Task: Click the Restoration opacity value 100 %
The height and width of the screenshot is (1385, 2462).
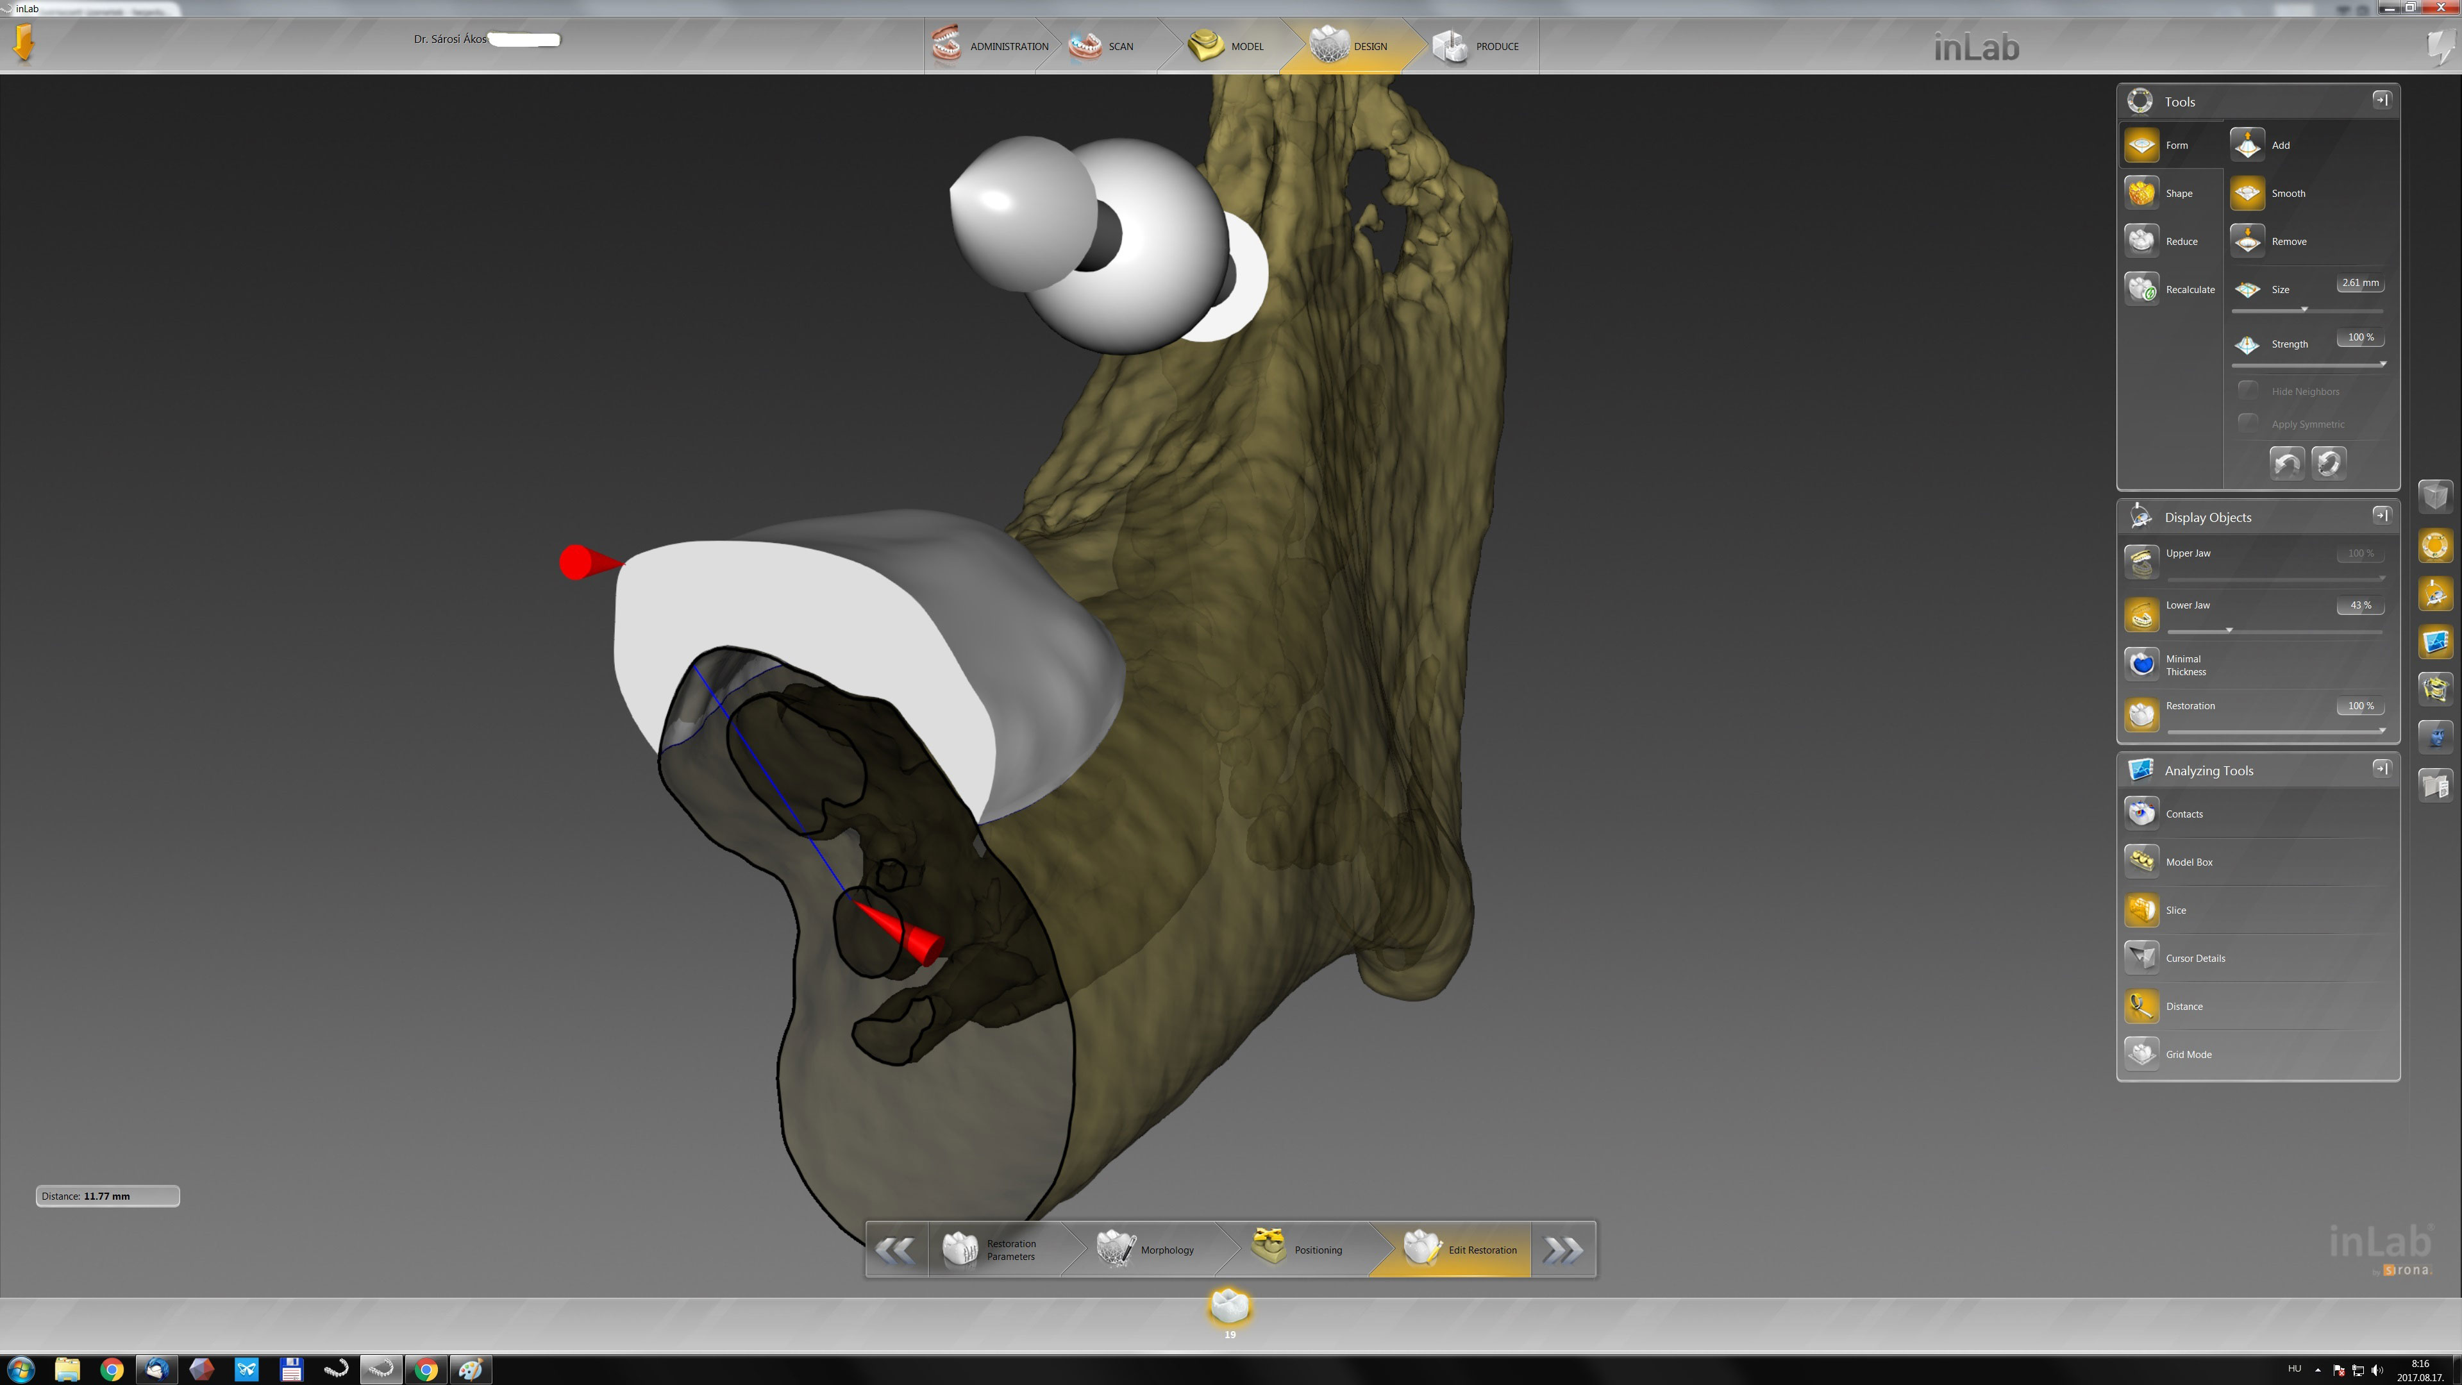Action: tap(2359, 707)
